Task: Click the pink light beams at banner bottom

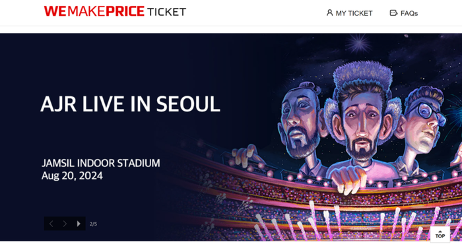Action: (354, 222)
